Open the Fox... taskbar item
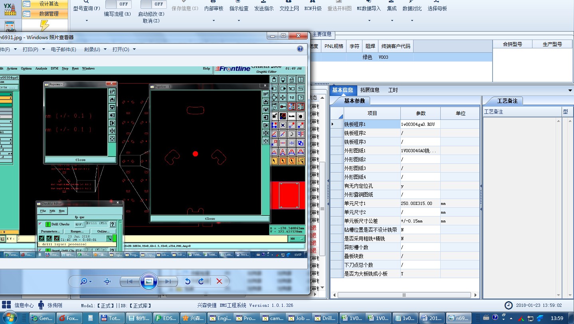 click(x=69, y=318)
